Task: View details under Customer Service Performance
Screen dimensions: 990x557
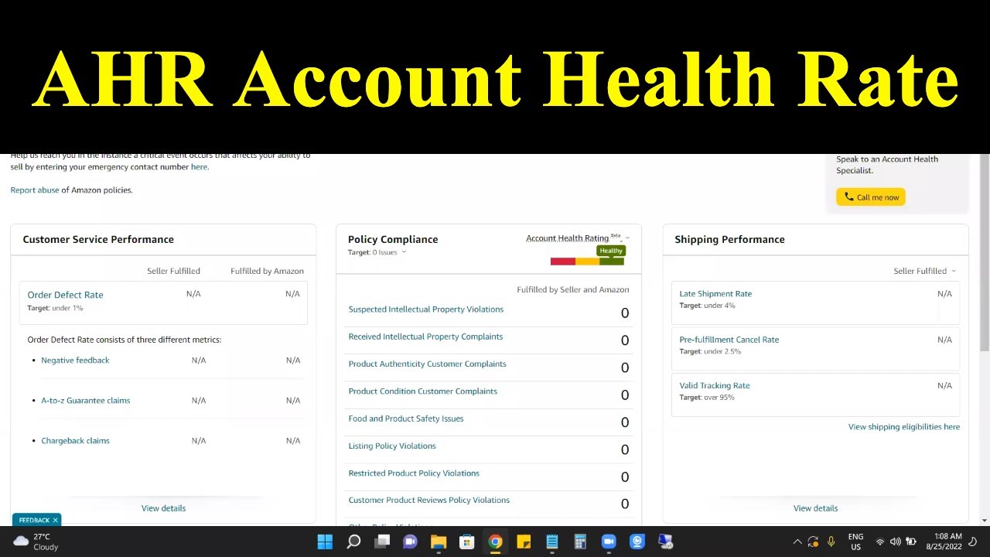Action: click(x=163, y=508)
